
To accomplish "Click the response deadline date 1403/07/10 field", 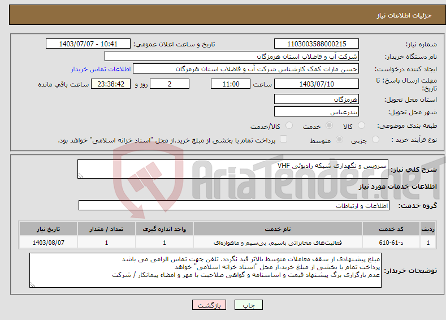I will 317,84.
